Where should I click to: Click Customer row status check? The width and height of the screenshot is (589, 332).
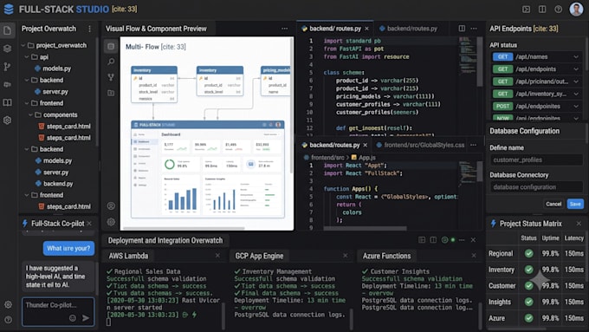point(528,286)
